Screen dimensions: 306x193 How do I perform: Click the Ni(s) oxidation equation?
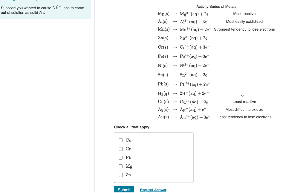point(184,65)
